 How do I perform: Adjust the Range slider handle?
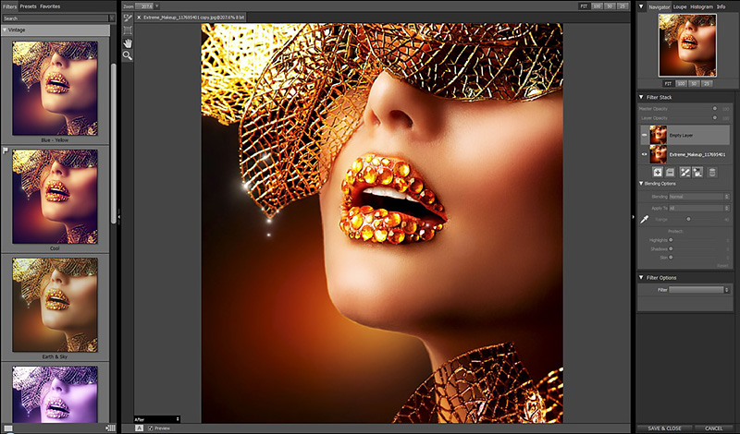pyautogui.click(x=688, y=219)
